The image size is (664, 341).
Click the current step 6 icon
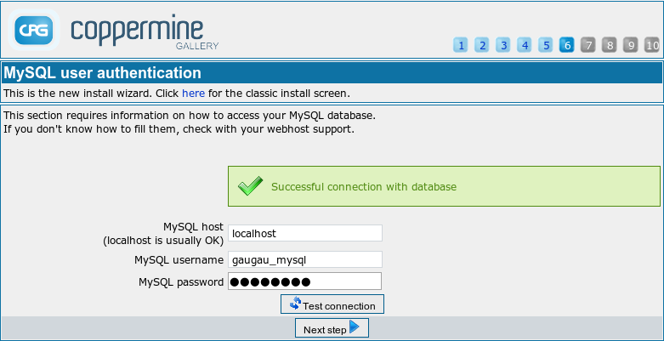click(x=567, y=45)
